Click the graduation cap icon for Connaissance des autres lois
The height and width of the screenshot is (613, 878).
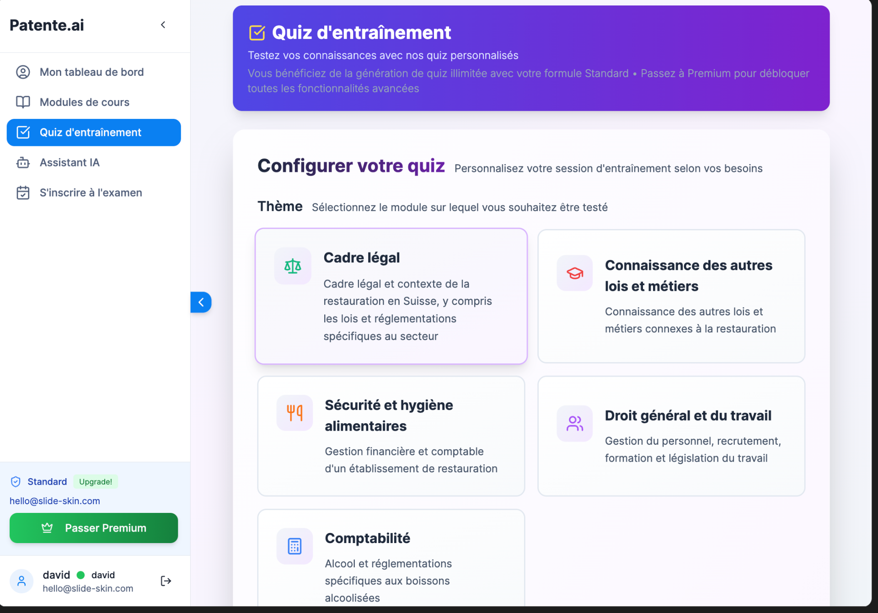[574, 273]
